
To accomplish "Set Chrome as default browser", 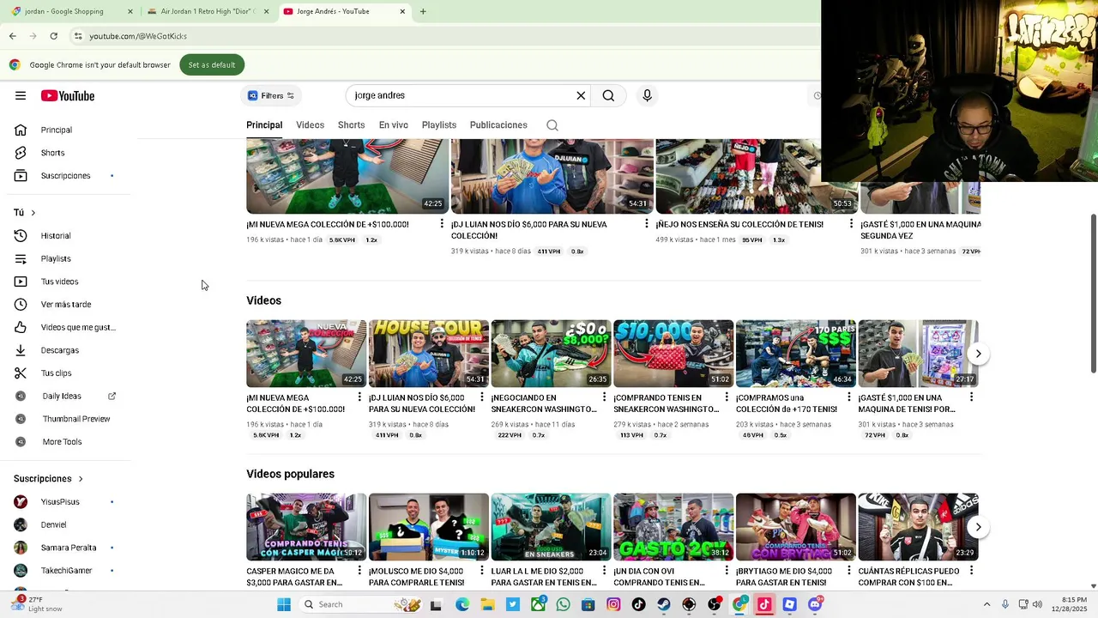I will pos(212,65).
